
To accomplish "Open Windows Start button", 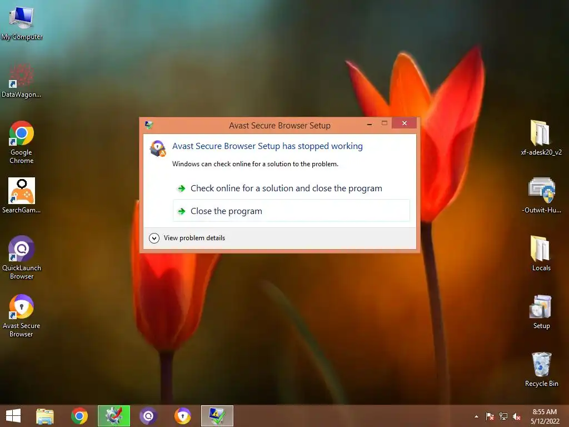I will tap(13, 416).
